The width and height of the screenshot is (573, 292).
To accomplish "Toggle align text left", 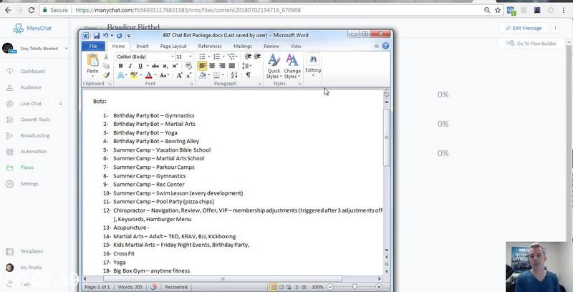I will coord(202,66).
